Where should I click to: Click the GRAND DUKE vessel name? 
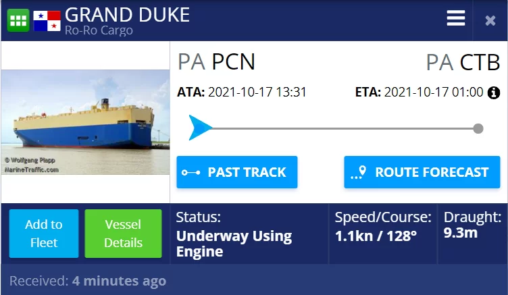point(127,14)
